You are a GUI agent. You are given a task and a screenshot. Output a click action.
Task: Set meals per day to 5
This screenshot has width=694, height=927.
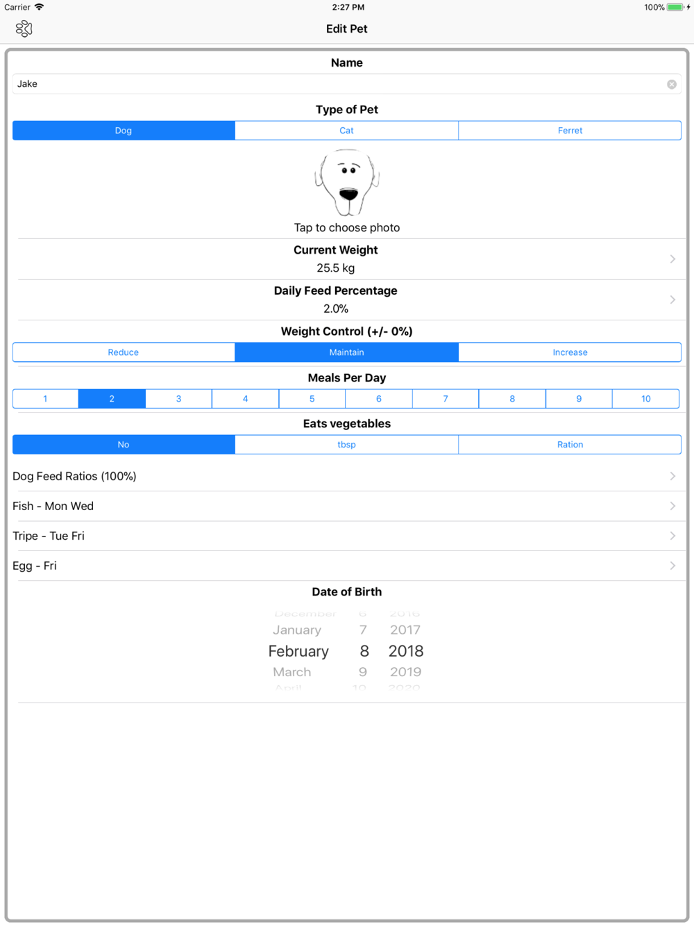(312, 399)
